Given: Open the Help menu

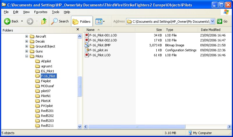Looking at the screenshot, I should (67, 12).
